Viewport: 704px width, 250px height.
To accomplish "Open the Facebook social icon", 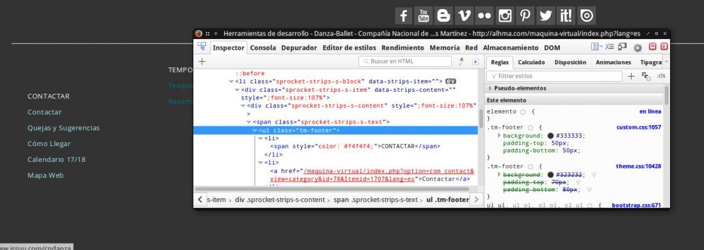I will tap(404, 16).
